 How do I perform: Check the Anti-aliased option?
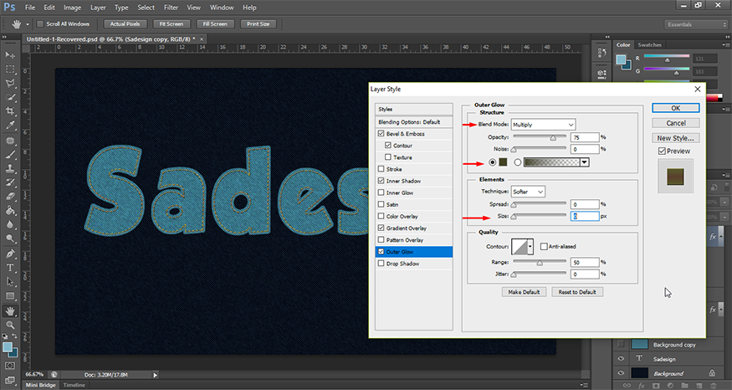(x=544, y=246)
